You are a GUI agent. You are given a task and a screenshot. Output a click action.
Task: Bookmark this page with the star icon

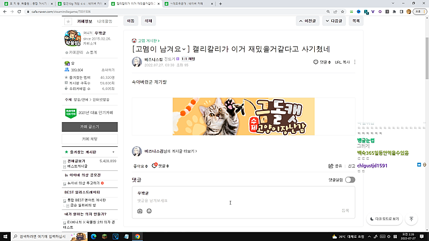(x=343, y=12)
